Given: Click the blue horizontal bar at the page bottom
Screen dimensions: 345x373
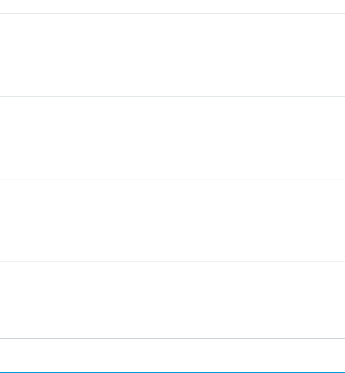Looking at the screenshot, I should 172,372.
